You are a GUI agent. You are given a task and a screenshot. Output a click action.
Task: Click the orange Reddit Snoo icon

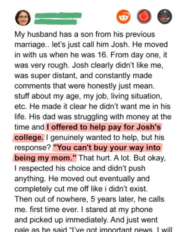click(x=123, y=17)
